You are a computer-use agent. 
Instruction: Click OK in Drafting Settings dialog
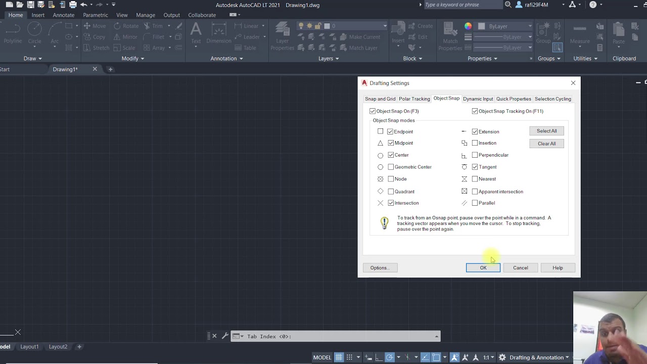[483, 268]
